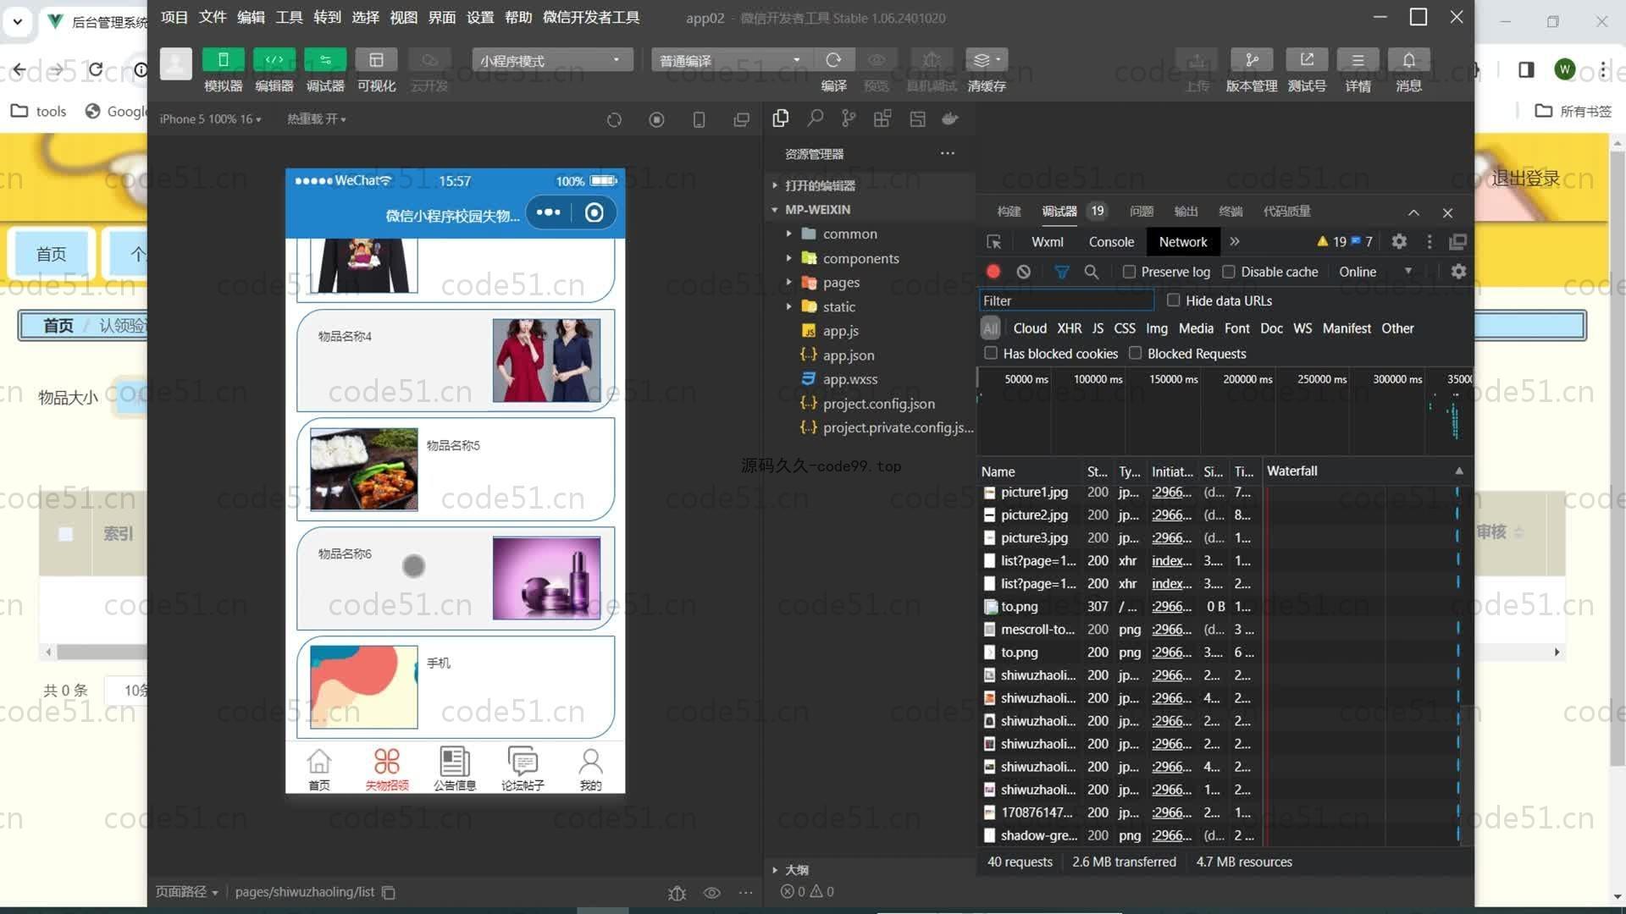Toggle the eye icon in bottom status bar
This screenshot has height=914, width=1626.
coord(711,892)
